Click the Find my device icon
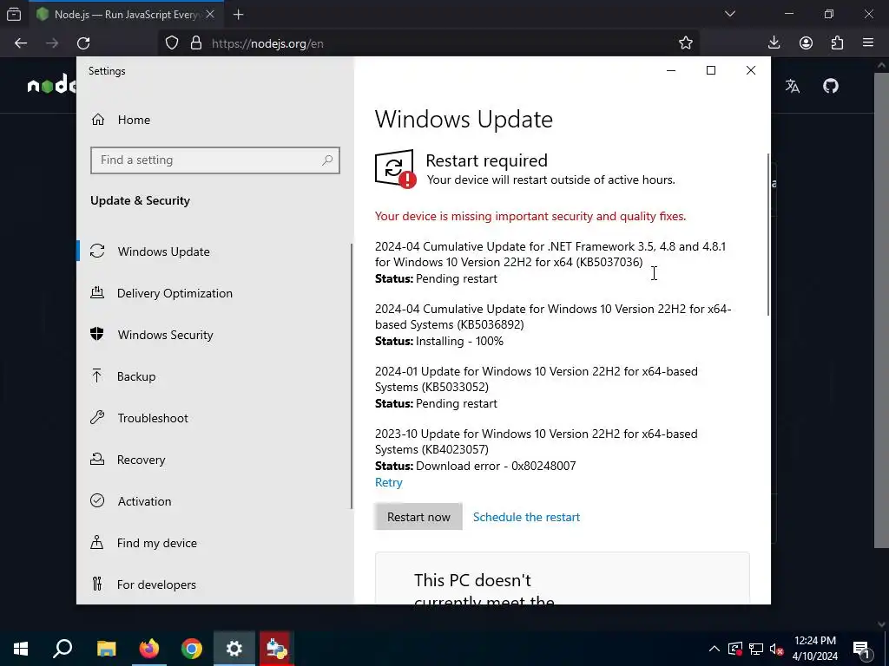The height and width of the screenshot is (666, 889). (x=97, y=543)
